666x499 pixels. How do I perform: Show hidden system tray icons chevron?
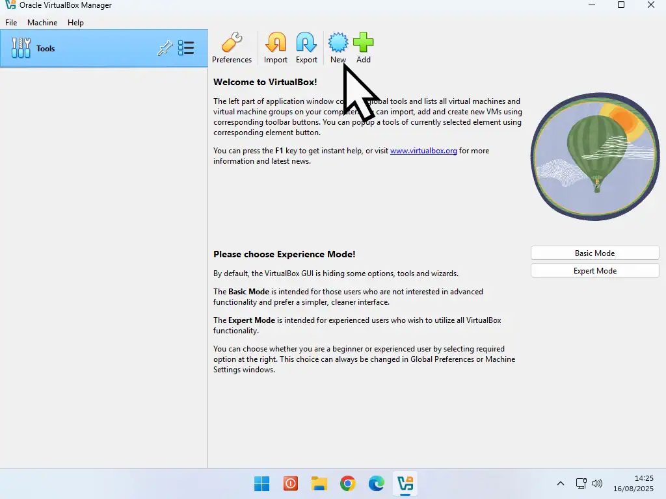(560, 483)
